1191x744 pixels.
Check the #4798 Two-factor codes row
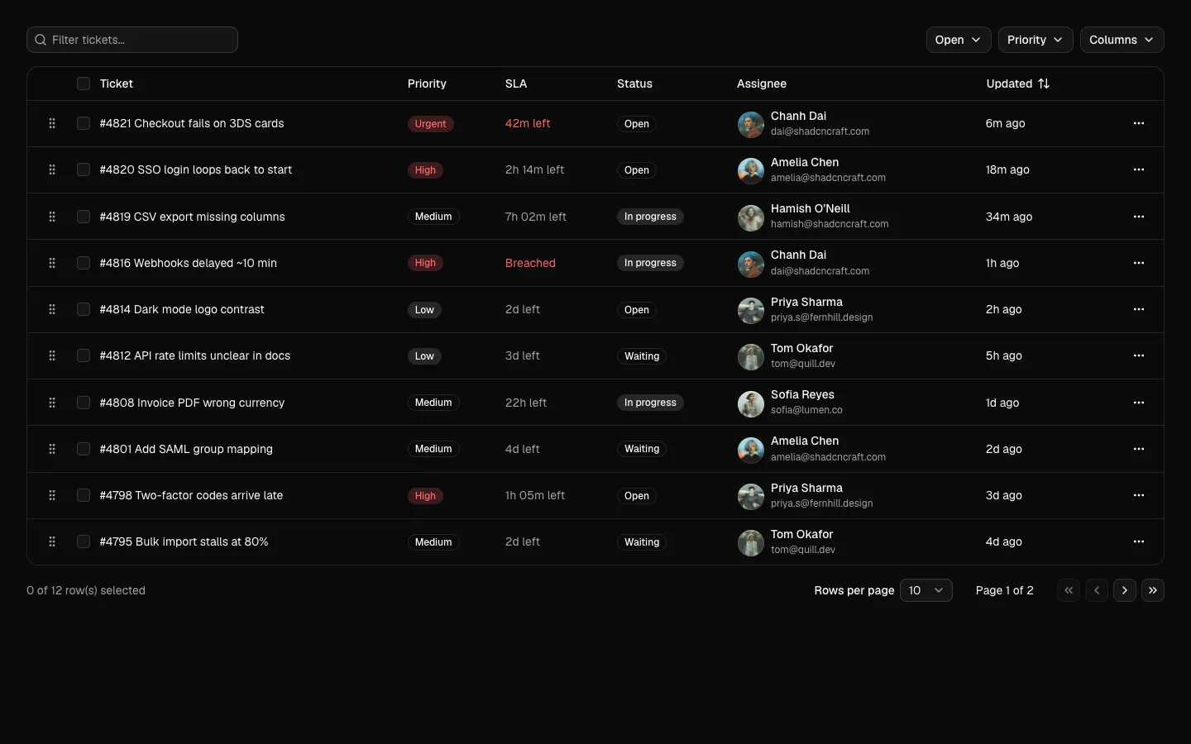[84, 495]
